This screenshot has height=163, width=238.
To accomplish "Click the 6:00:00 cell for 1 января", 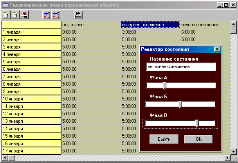I will (x=205, y=32).
